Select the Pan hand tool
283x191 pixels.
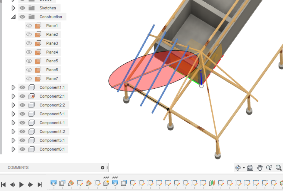[260, 168]
